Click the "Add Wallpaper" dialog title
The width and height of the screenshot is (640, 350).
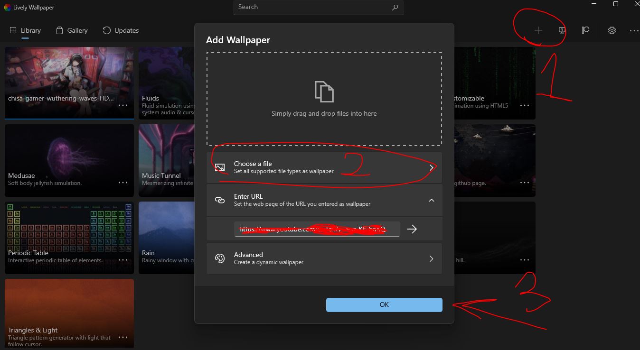[238, 40]
